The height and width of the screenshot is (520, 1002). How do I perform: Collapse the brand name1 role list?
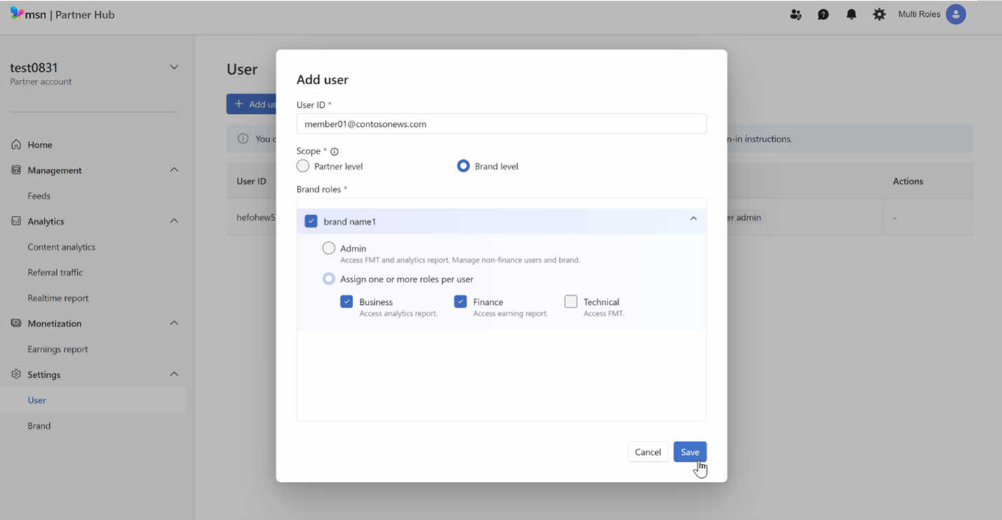(693, 219)
